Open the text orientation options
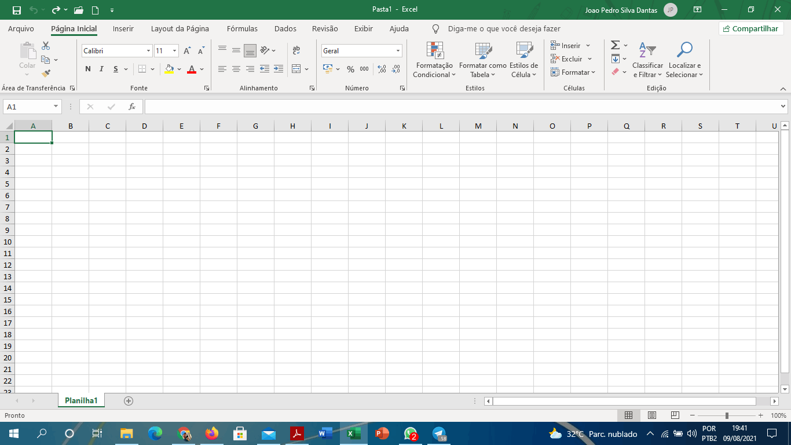 [x=268, y=50]
